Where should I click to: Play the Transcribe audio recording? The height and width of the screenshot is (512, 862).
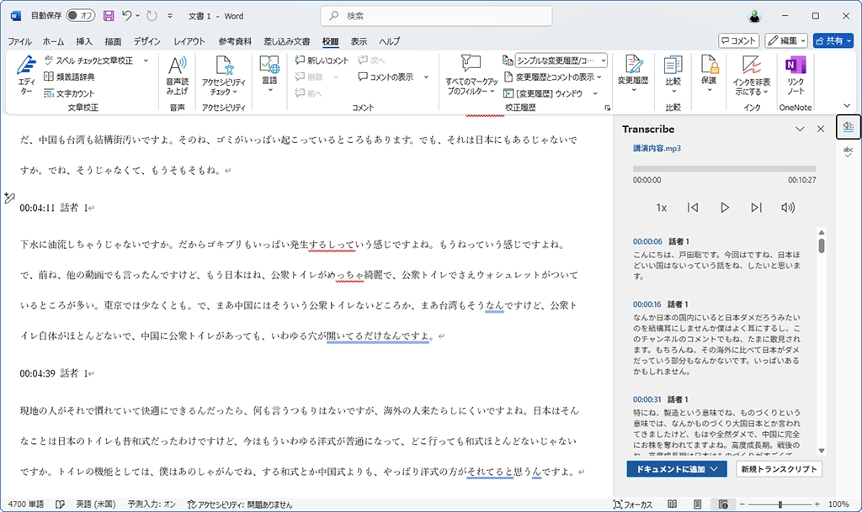coord(724,208)
